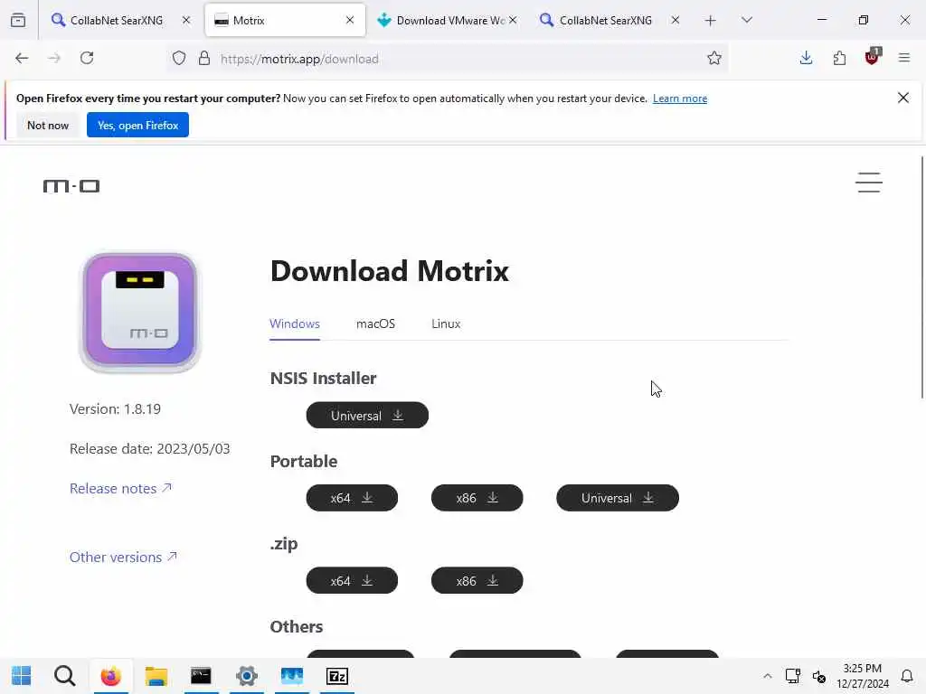This screenshot has width=926, height=694.
Task: Open the Motrix site hamburger menu
Action: click(869, 183)
